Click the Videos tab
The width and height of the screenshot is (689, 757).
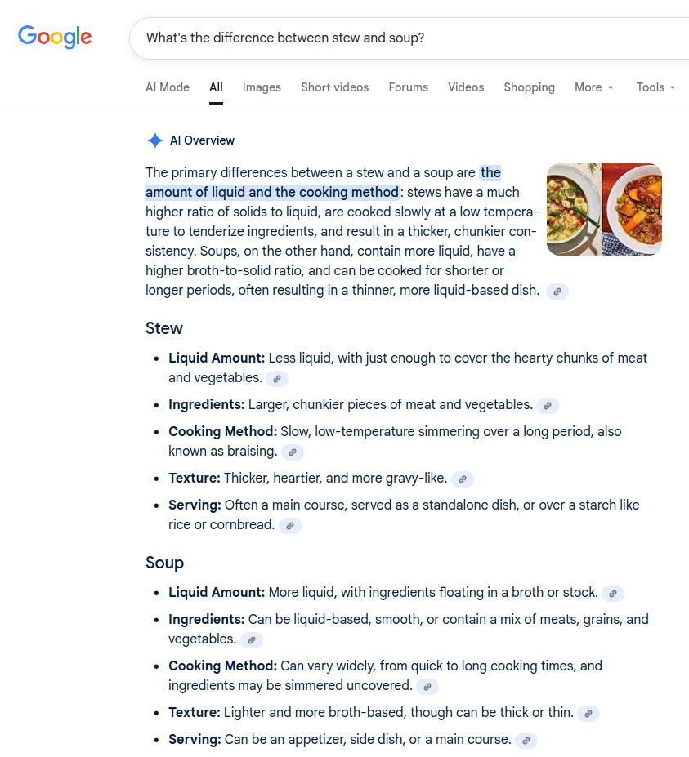point(466,87)
